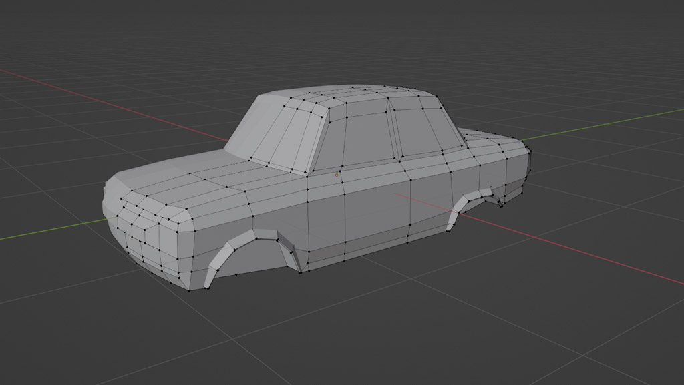This screenshot has width=684, height=385.
Task: Select the orange origin point on the car
Action: 337,175
